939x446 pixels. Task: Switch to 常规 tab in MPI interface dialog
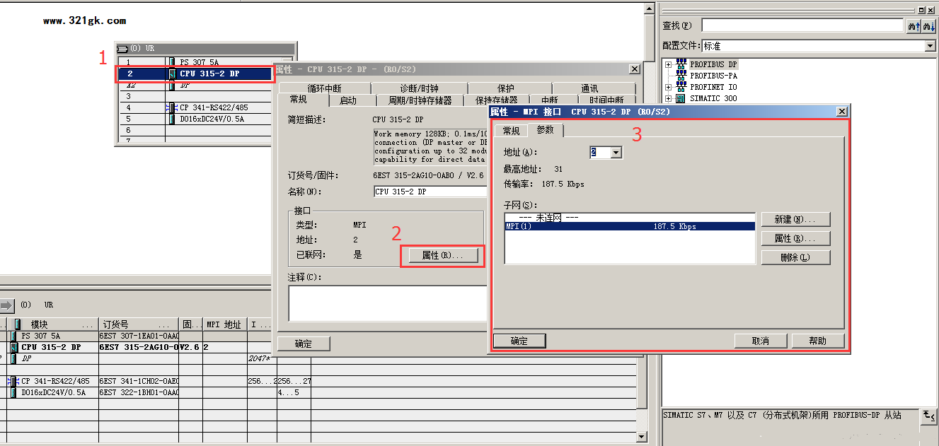tap(511, 131)
